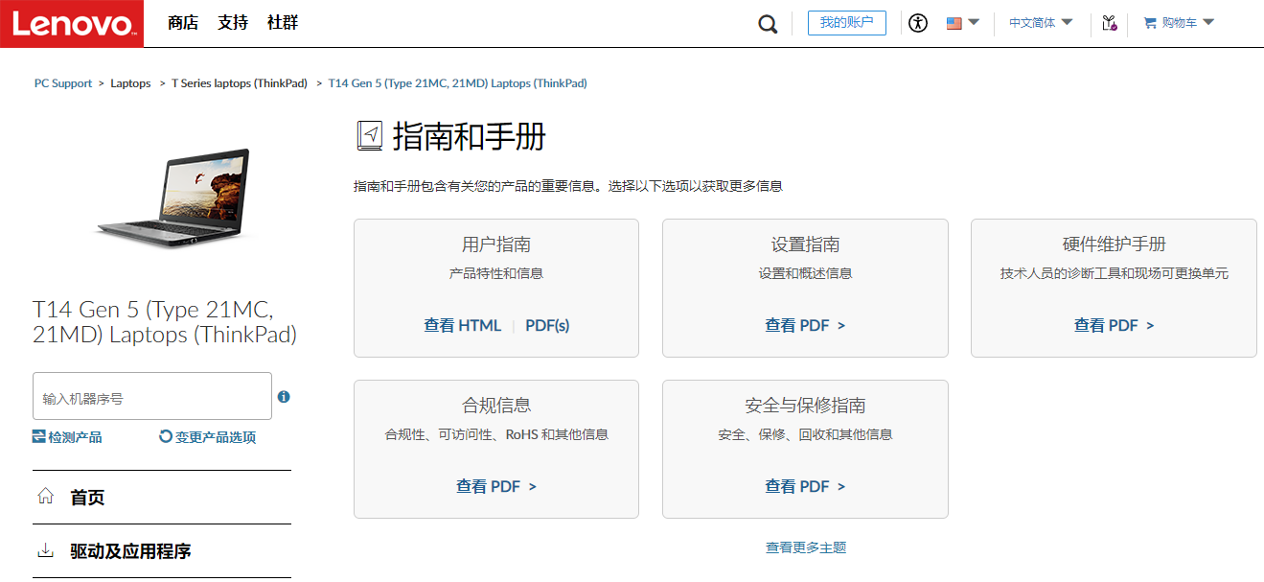Click T14 Gen 5 breadcrumb link

(x=457, y=83)
